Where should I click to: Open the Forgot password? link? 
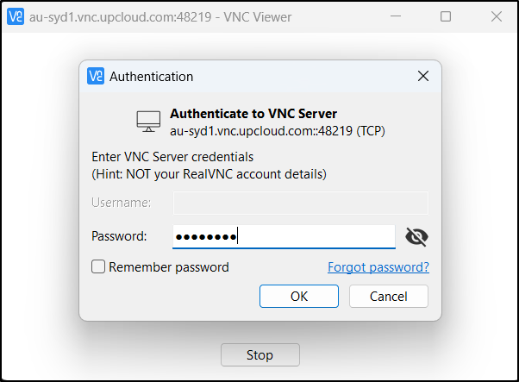pos(378,267)
